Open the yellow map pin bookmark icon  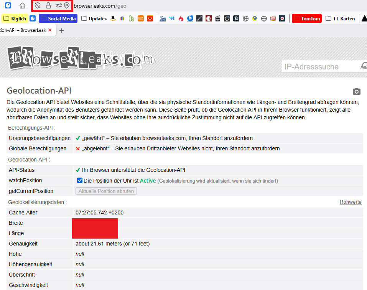255,18
